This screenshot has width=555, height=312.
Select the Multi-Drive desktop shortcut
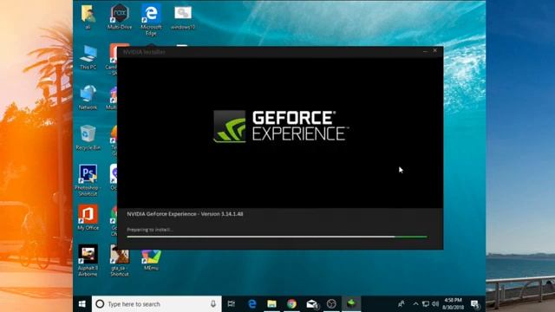[x=120, y=17]
